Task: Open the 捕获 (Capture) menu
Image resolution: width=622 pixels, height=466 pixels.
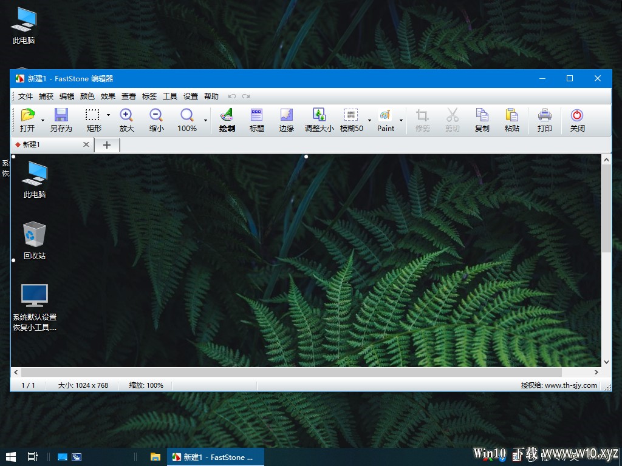Action: [x=46, y=96]
